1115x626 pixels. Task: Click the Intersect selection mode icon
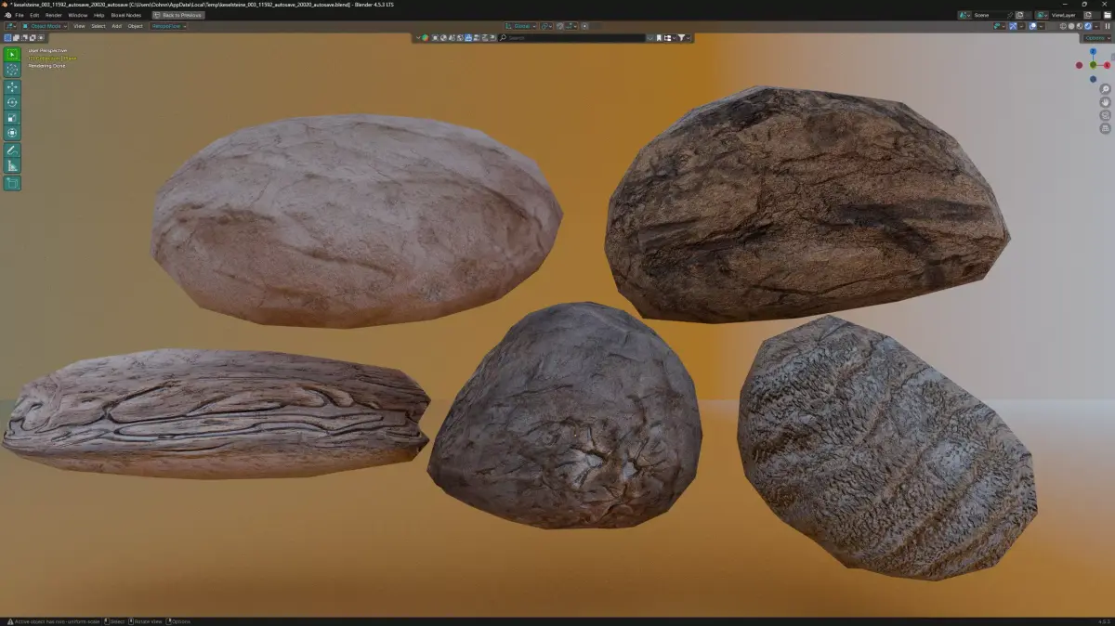(41, 38)
